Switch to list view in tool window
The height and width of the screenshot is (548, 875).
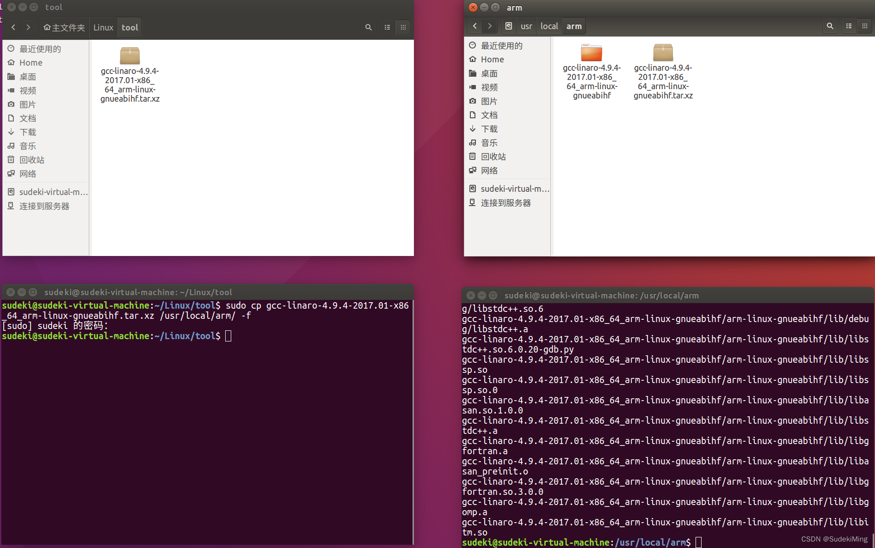click(388, 27)
